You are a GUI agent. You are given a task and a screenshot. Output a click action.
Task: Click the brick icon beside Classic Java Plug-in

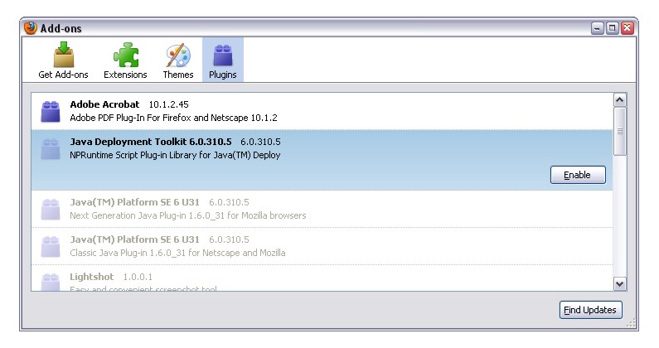51,246
